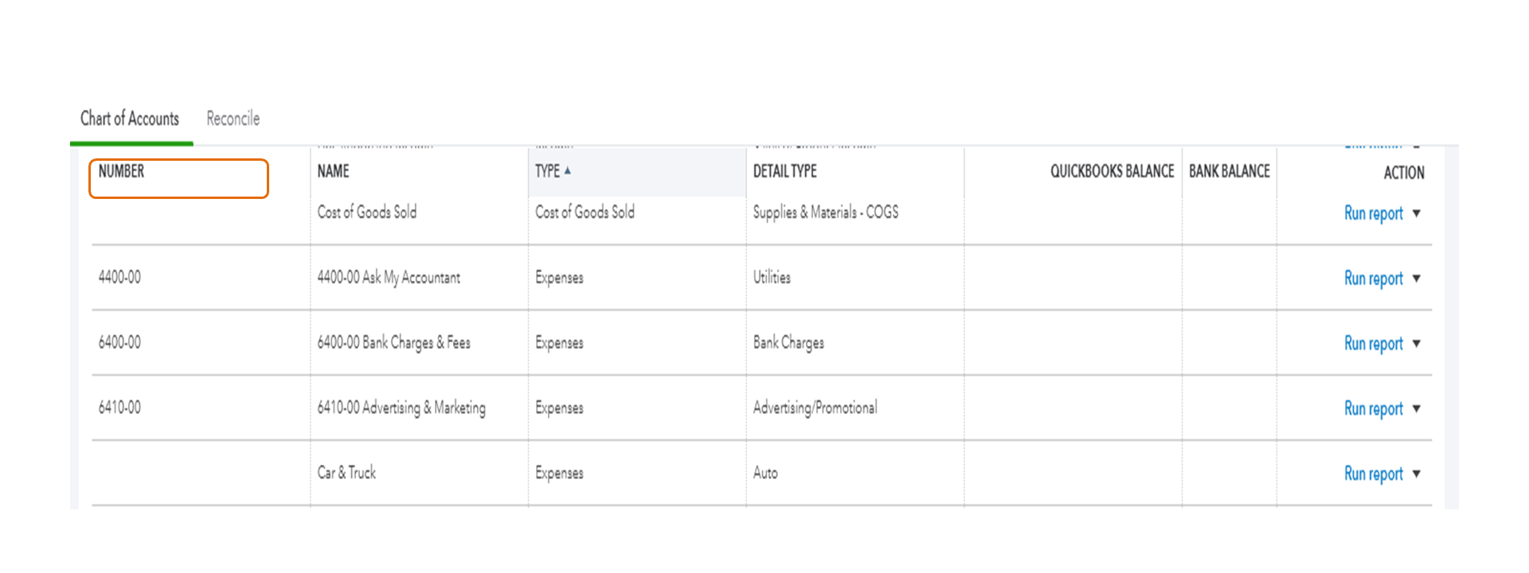1529x573 pixels.
Task: Run report for Bank Charges & Fees
Action: pyautogui.click(x=1373, y=344)
